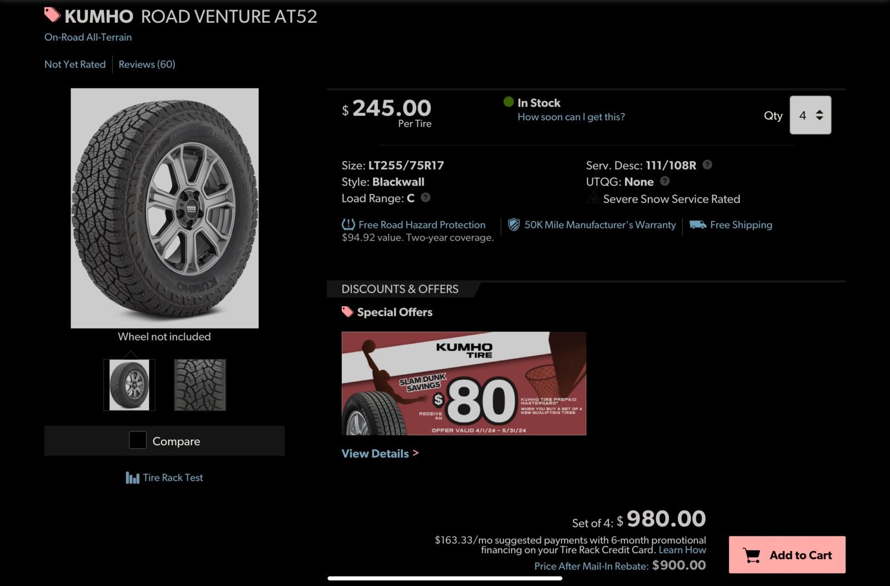
Task: Click the warranty shield icon
Action: (x=514, y=225)
